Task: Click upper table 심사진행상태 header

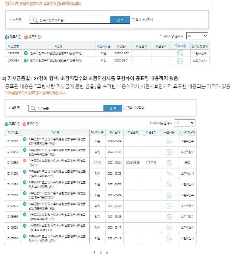Action: click(200, 46)
